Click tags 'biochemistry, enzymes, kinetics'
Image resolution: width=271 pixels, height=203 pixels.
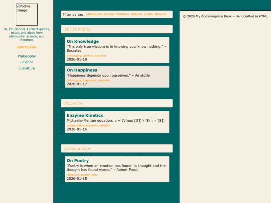(88, 125)
